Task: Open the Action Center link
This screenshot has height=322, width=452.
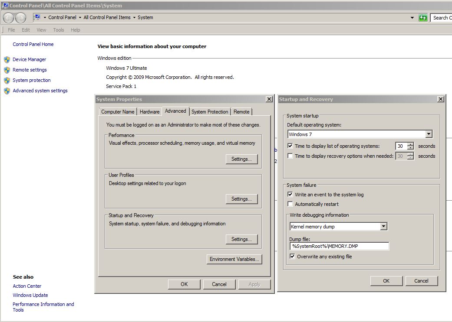Action: click(27, 286)
